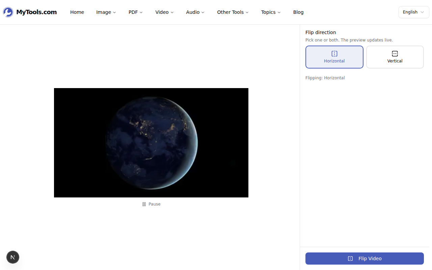Open the Image tools menu
This screenshot has height=270, width=432.
coord(106,12)
